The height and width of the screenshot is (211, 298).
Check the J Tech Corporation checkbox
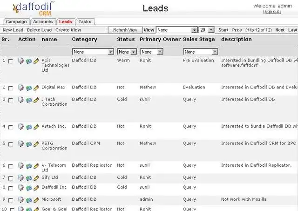[x=11, y=100]
